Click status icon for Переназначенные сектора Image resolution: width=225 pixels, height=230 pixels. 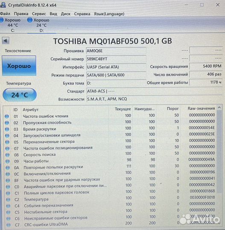point(7,142)
